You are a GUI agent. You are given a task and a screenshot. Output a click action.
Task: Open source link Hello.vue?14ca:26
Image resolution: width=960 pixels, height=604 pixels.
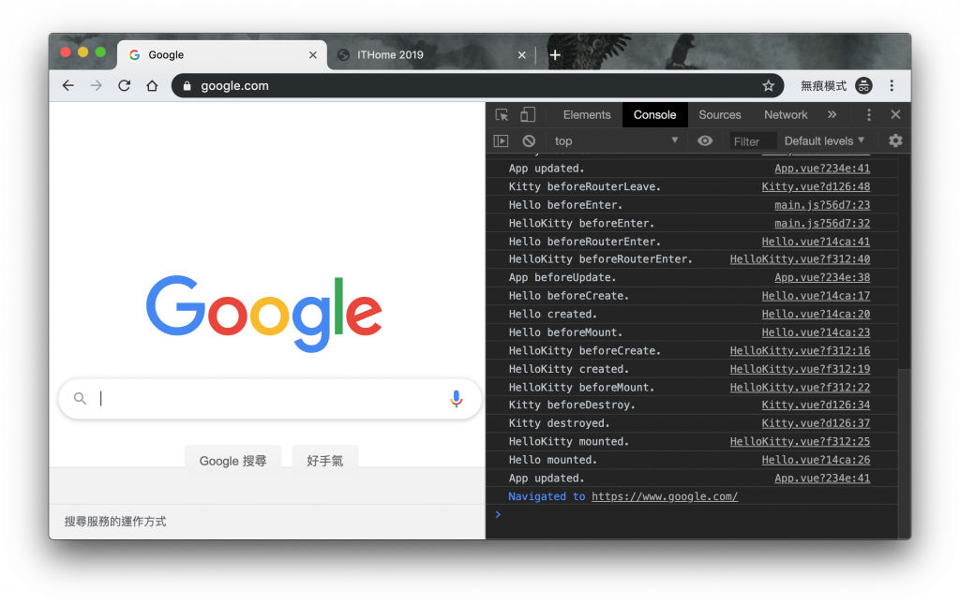click(x=816, y=460)
